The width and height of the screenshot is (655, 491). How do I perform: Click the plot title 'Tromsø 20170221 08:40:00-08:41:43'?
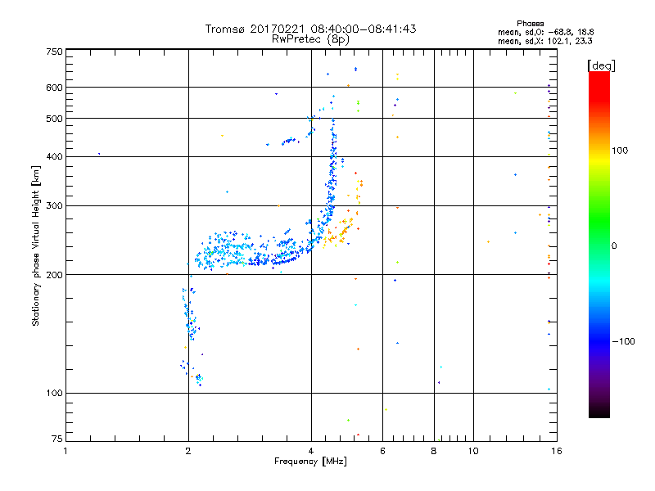pos(310,29)
